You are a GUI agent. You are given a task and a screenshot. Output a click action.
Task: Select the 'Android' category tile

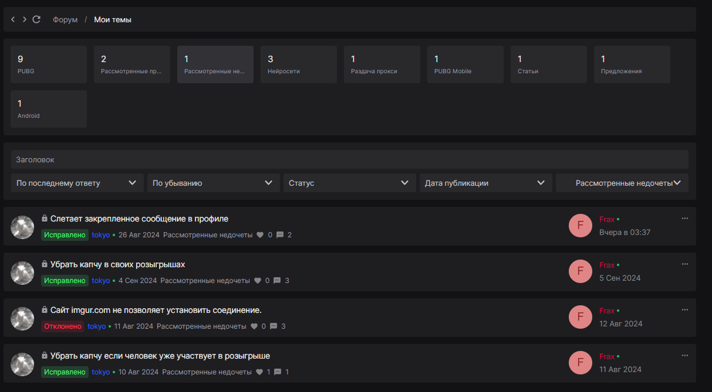(49, 109)
